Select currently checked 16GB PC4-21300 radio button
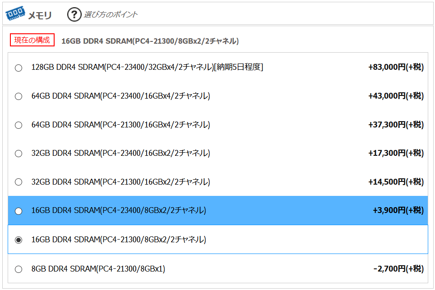 tap(19, 240)
